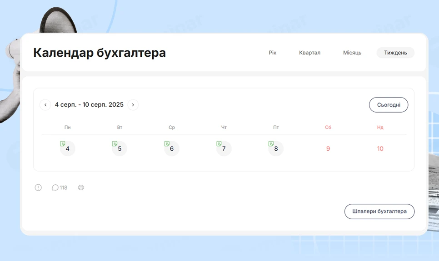The height and width of the screenshot is (261, 439).
Task: Switch to the Квартал view tab
Action: pyautogui.click(x=309, y=53)
